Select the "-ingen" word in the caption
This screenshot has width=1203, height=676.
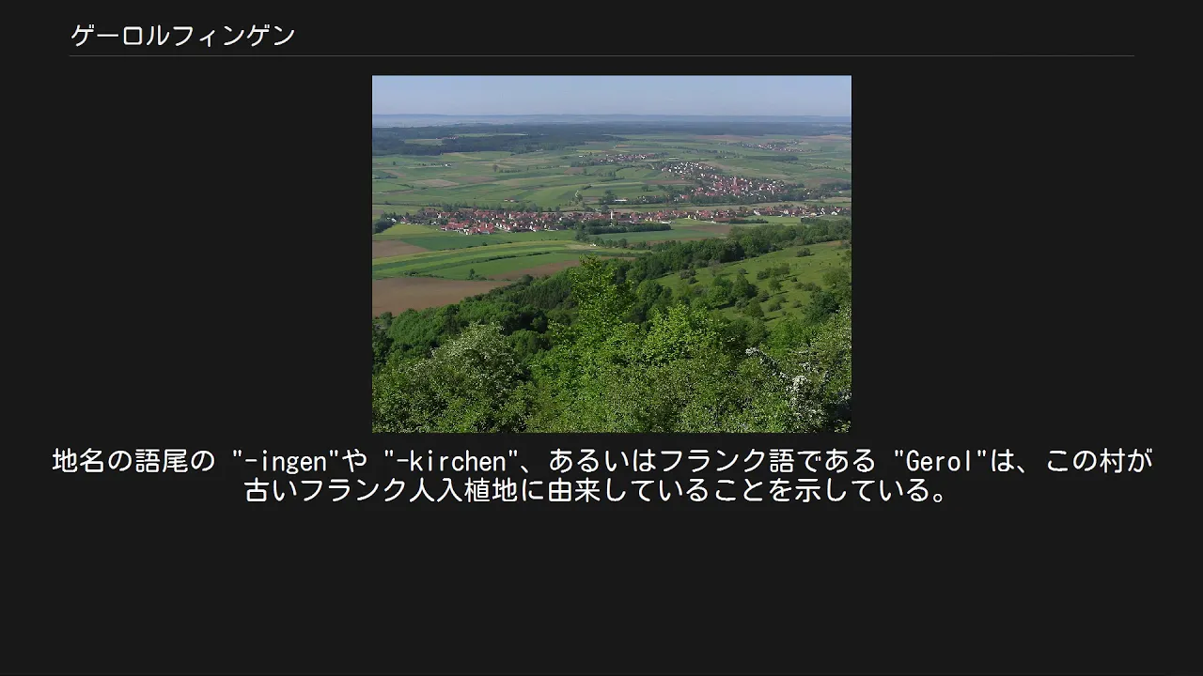[x=286, y=461]
